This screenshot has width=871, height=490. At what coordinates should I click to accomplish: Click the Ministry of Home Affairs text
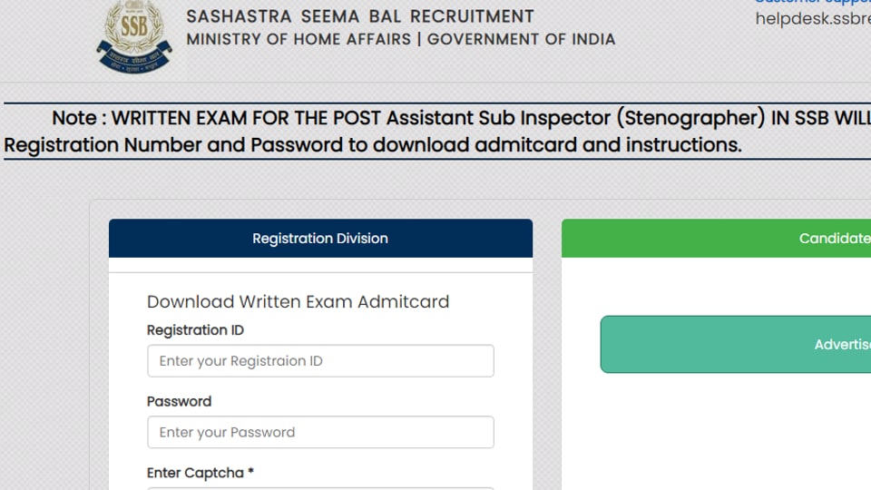(x=298, y=39)
